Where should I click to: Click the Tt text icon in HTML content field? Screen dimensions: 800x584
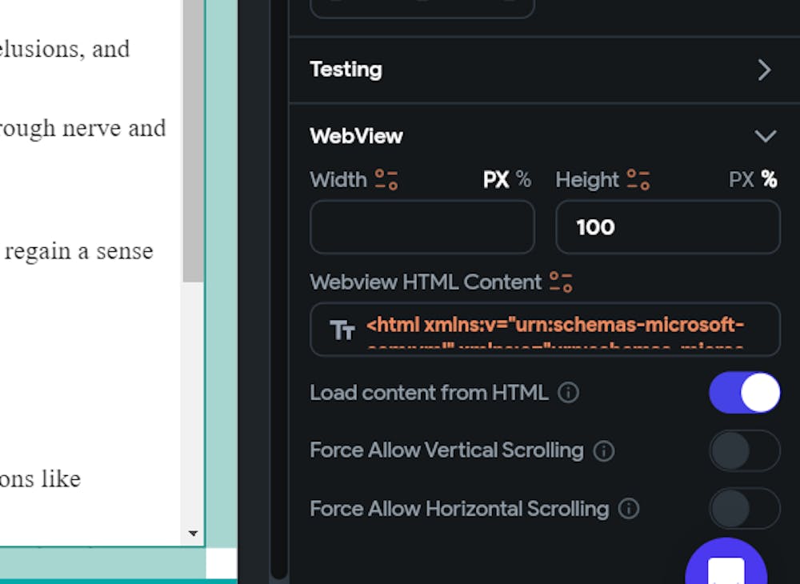pyautogui.click(x=342, y=330)
